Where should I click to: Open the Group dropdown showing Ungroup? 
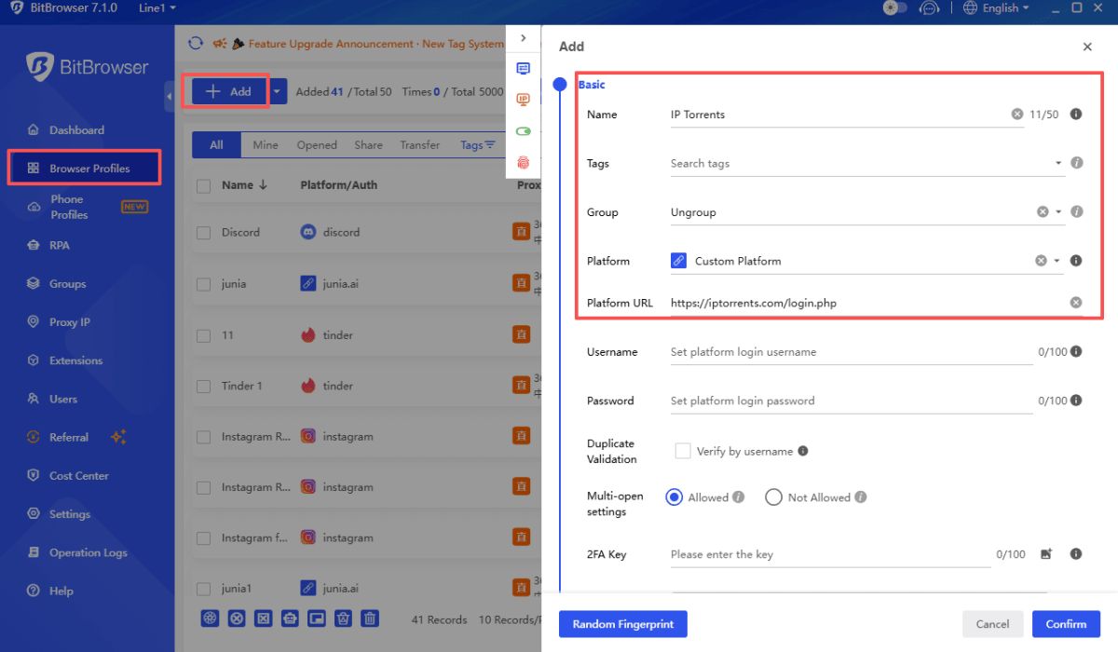coord(866,212)
